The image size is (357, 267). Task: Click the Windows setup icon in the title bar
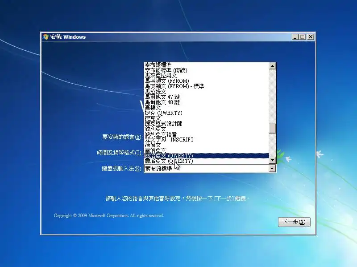tap(46, 37)
